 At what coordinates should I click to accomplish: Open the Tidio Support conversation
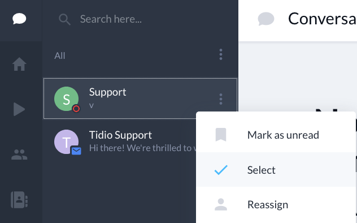[x=120, y=142]
